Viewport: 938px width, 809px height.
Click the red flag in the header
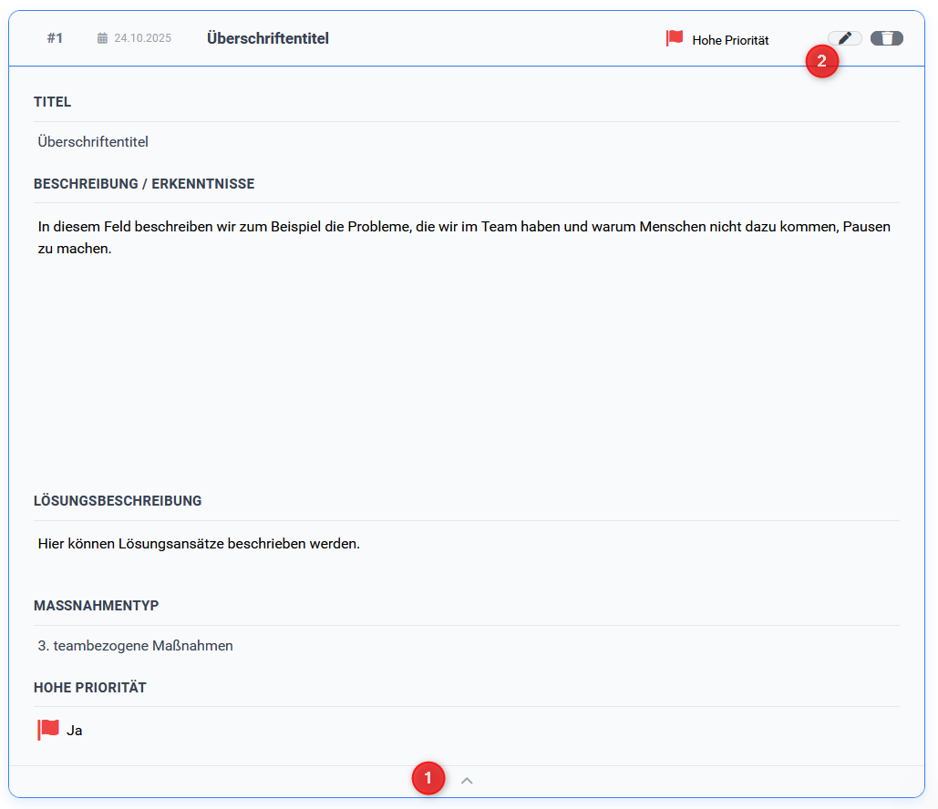[675, 38]
